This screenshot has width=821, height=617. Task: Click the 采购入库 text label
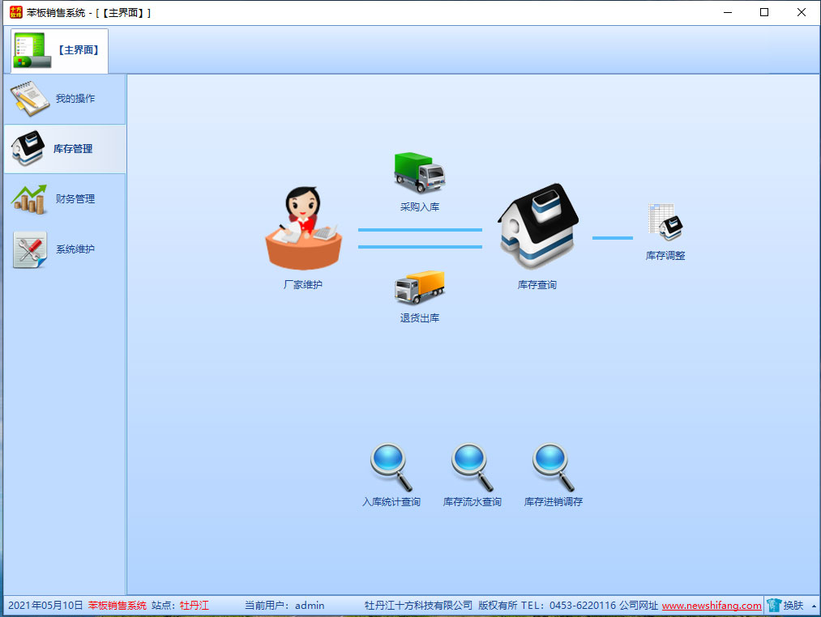point(419,207)
